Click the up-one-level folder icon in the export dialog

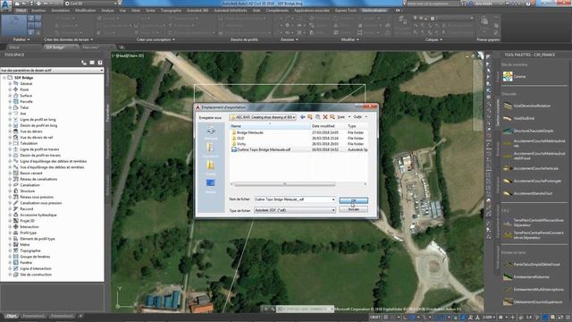(x=310, y=117)
